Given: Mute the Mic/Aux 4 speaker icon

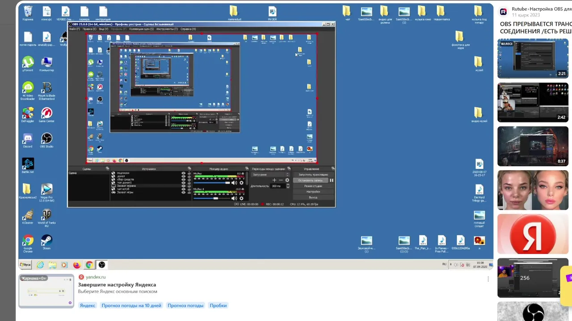Looking at the screenshot, I should click(234, 198).
